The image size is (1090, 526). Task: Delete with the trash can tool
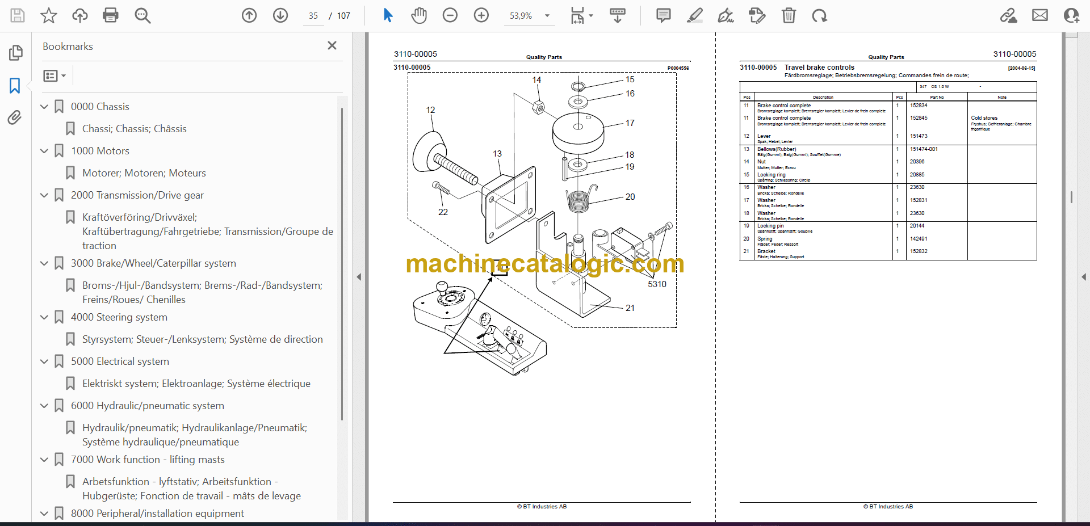pos(789,15)
